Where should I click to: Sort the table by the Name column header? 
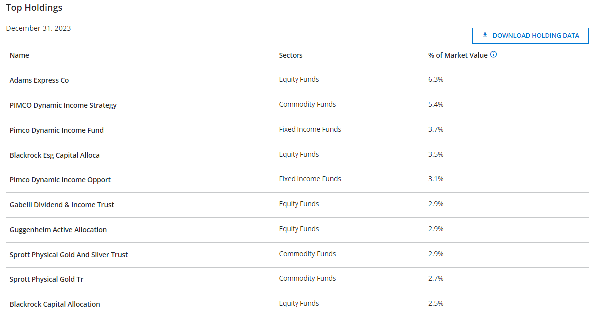tap(19, 55)
